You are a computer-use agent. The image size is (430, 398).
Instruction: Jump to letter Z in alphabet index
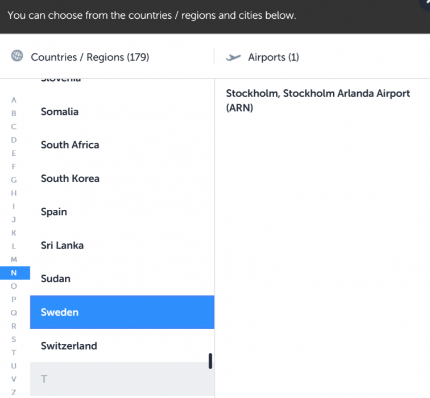(14, 392)
